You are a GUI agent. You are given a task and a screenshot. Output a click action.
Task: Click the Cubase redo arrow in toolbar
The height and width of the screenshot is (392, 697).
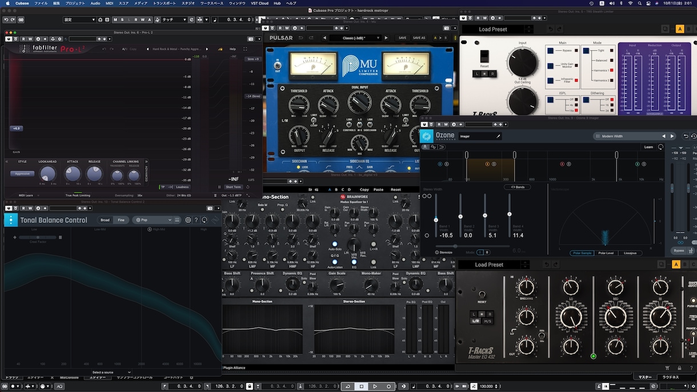pyautogui.click(x=13, y=19)
